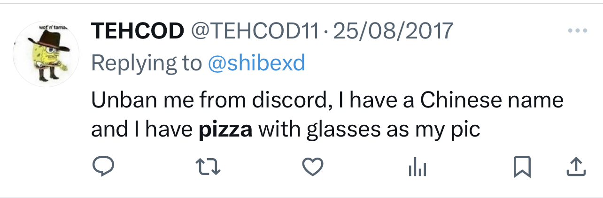Viewport: 603px width, 198px height.
Task: Click the "Replying to" label
Action: coord(146,63)
